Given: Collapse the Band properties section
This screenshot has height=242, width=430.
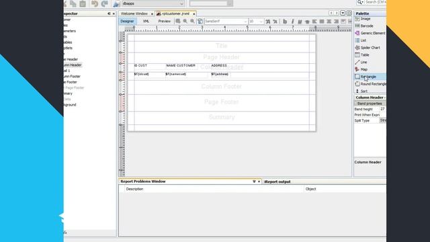Looking at the screenshot, I should [356, 104].
